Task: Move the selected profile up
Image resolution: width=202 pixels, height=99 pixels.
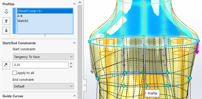Action: 6,21
